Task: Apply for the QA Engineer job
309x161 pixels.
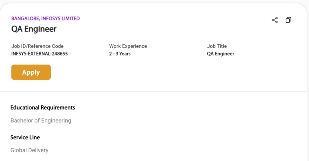Action: click(x=31, y=72)
